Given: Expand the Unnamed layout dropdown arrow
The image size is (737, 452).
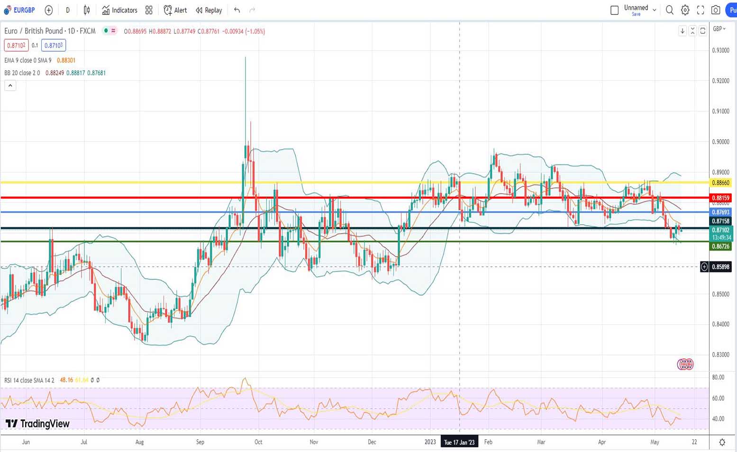Looking at the screenshot, I should [655, 10].
